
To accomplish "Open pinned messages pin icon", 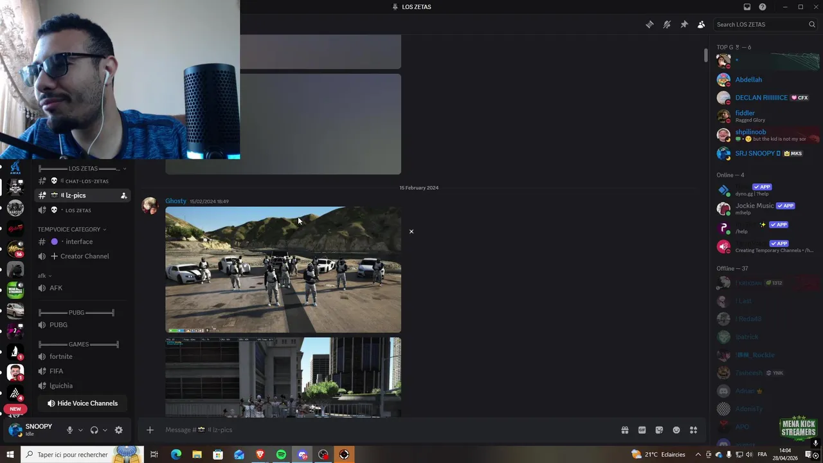I will tap(684, 24).
